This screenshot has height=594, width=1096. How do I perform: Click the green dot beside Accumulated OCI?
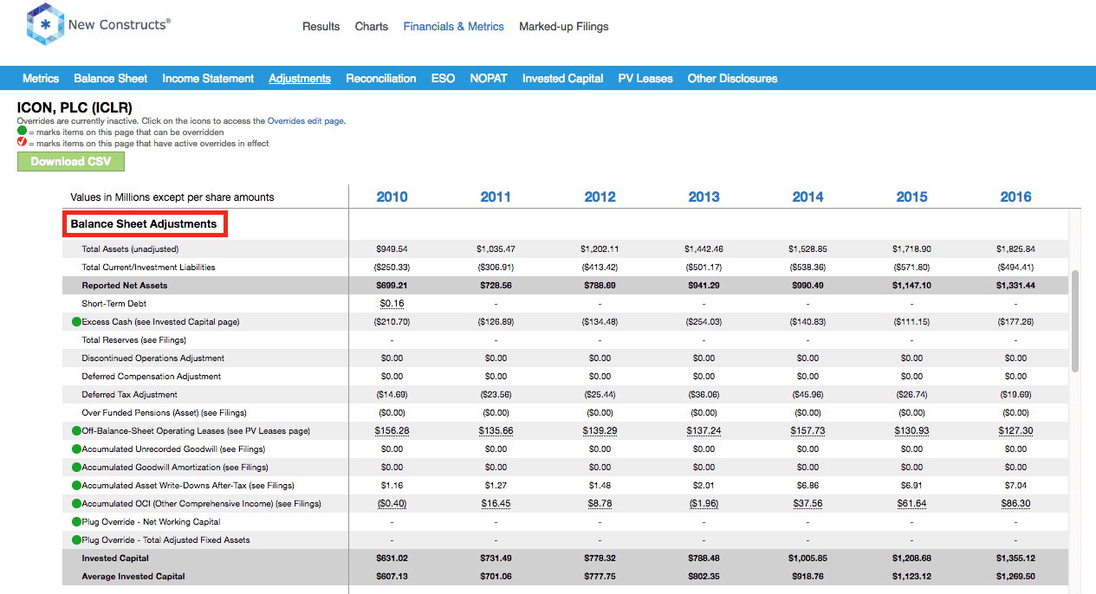tap(76, 503)
